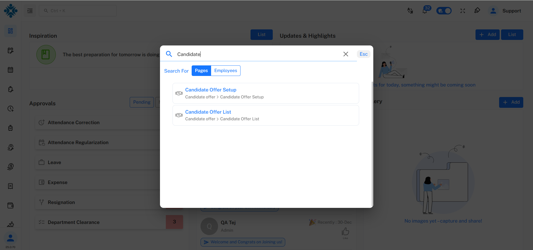Viewport: 533px width, 250px height.
Task: Open Candidate Offer List from search results
Action: 208,112
